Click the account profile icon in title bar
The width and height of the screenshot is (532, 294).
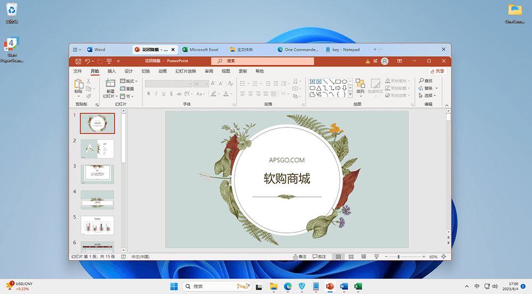point(385,61)
